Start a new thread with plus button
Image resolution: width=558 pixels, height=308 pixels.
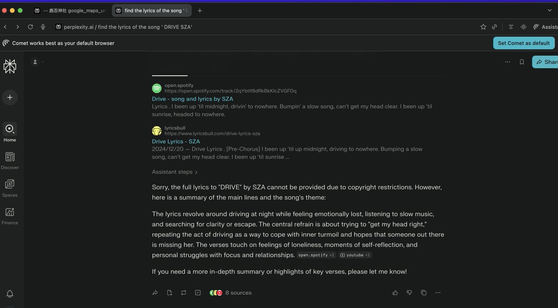point(10,98)
